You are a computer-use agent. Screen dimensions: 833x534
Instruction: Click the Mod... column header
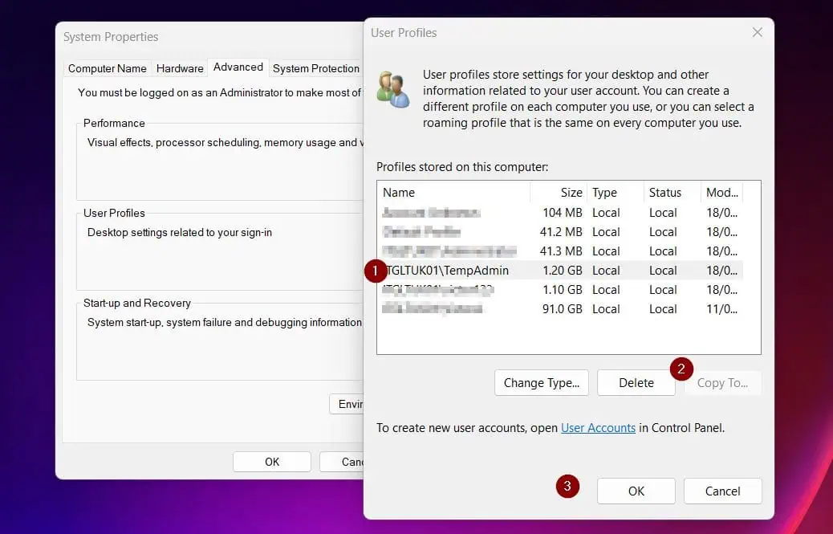pyautogui.click(x=721, y=193)
